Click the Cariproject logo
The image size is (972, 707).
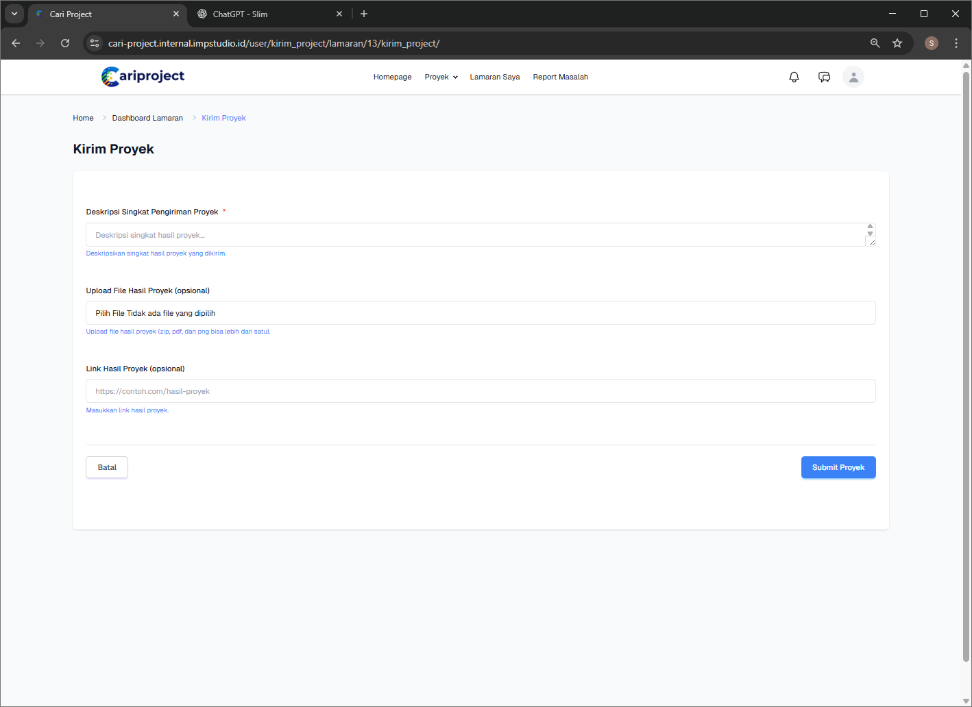(x=143, y=77)
